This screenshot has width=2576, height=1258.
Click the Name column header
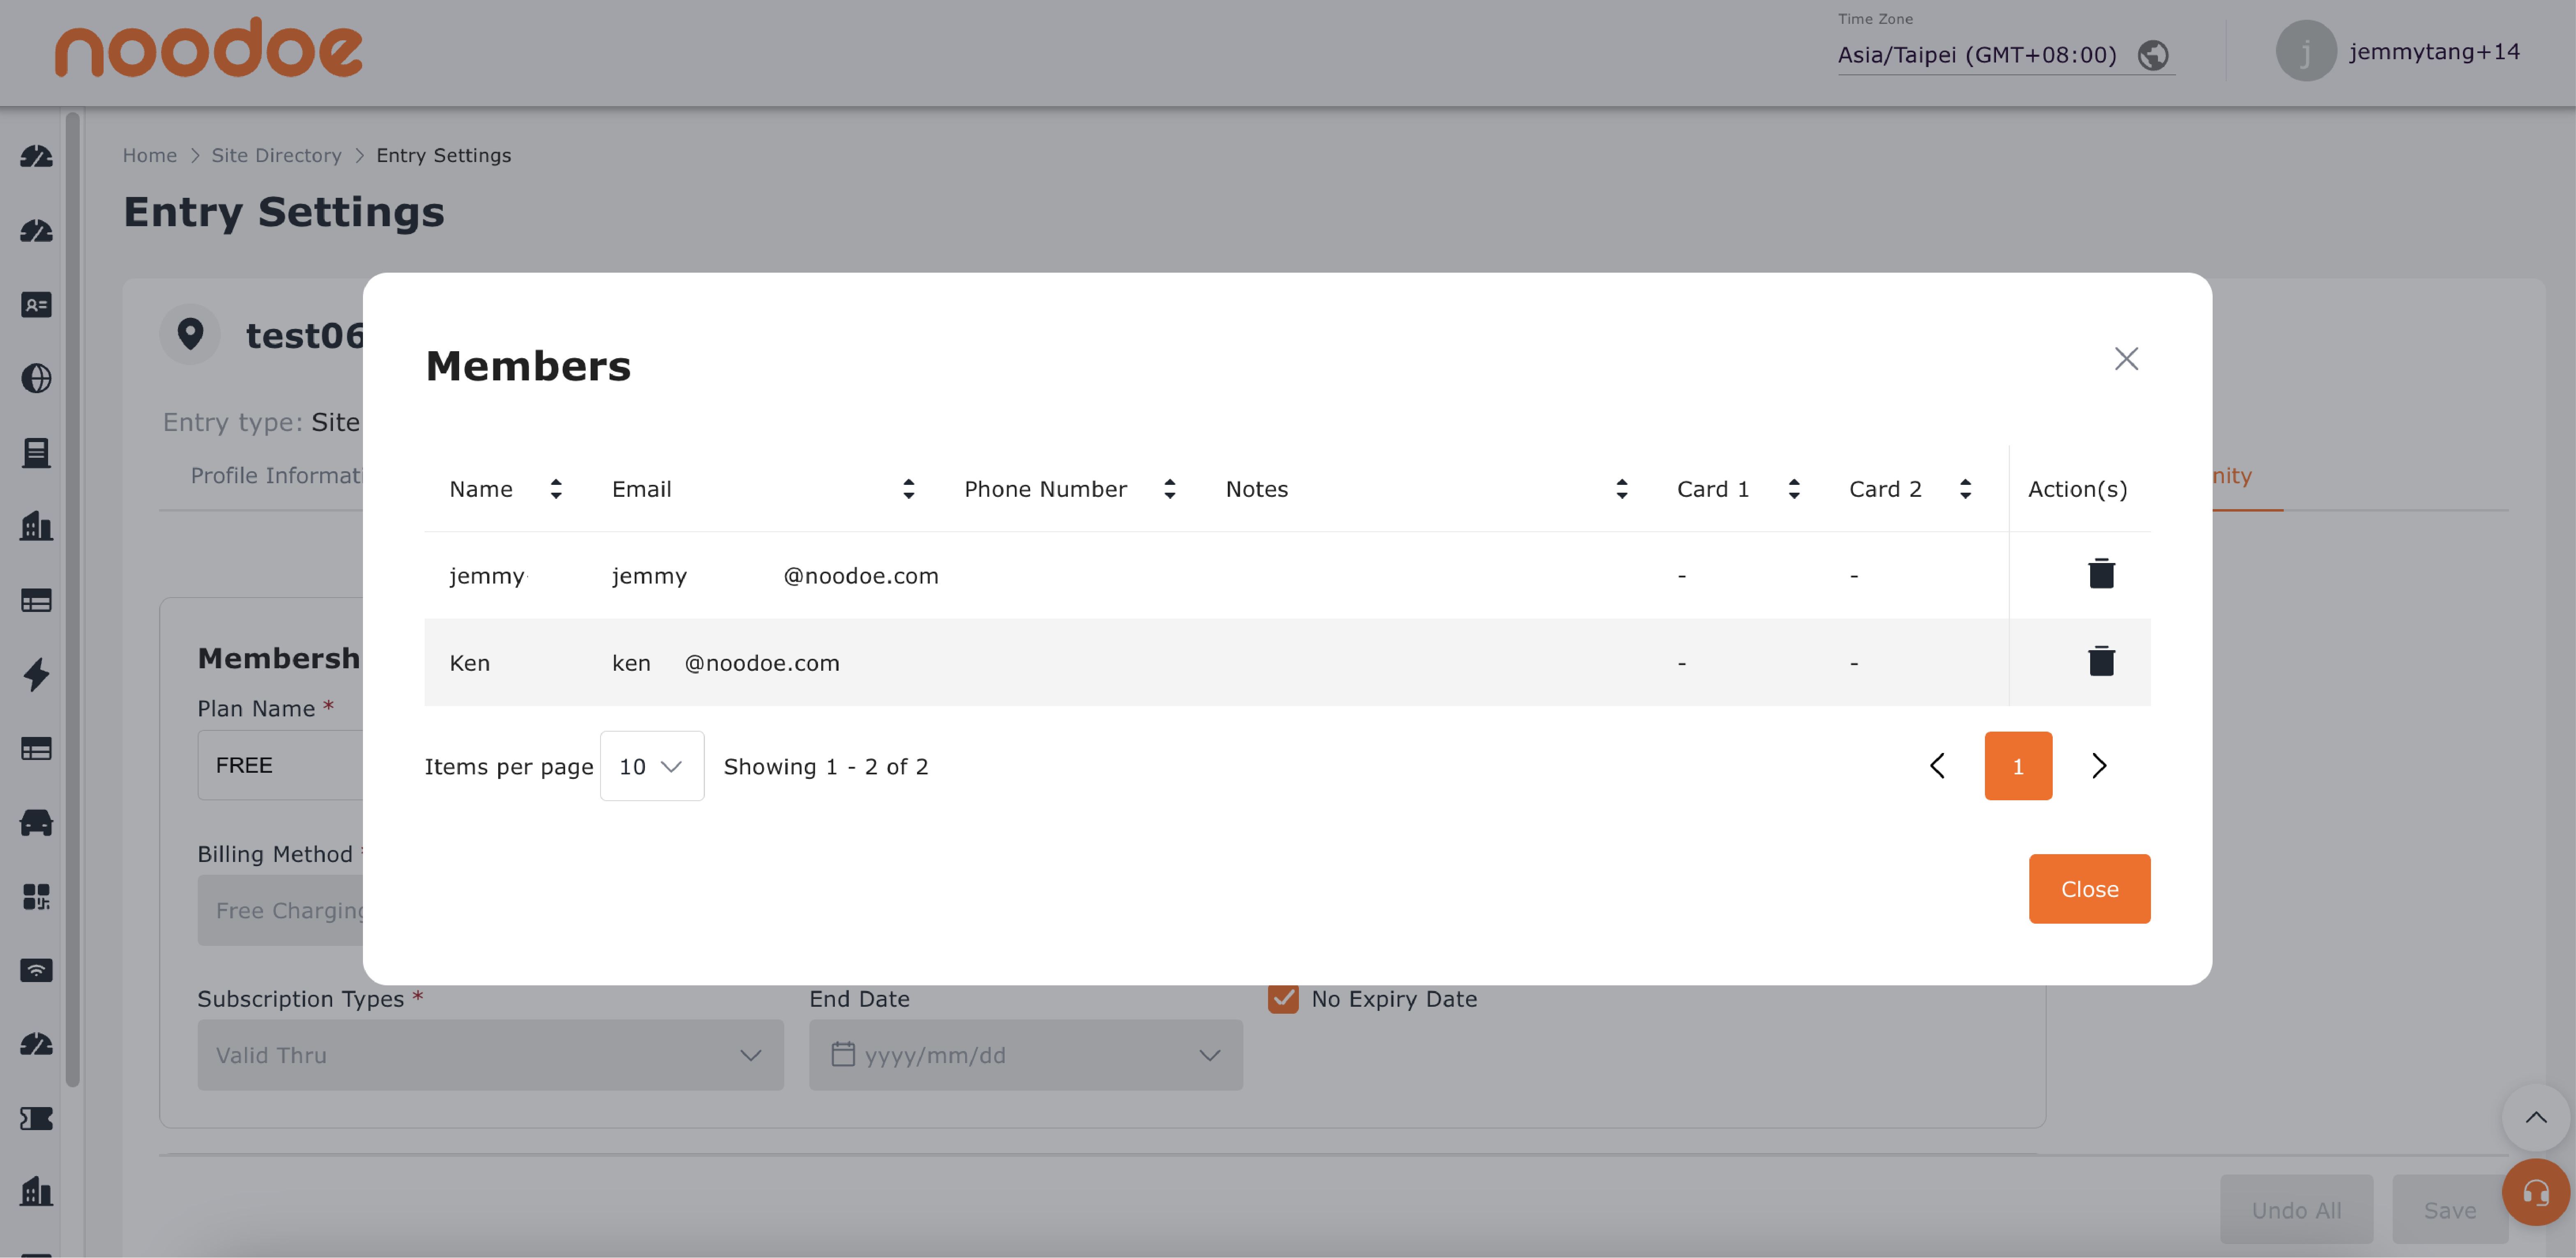pyautogui.click(x=481, y=489)
